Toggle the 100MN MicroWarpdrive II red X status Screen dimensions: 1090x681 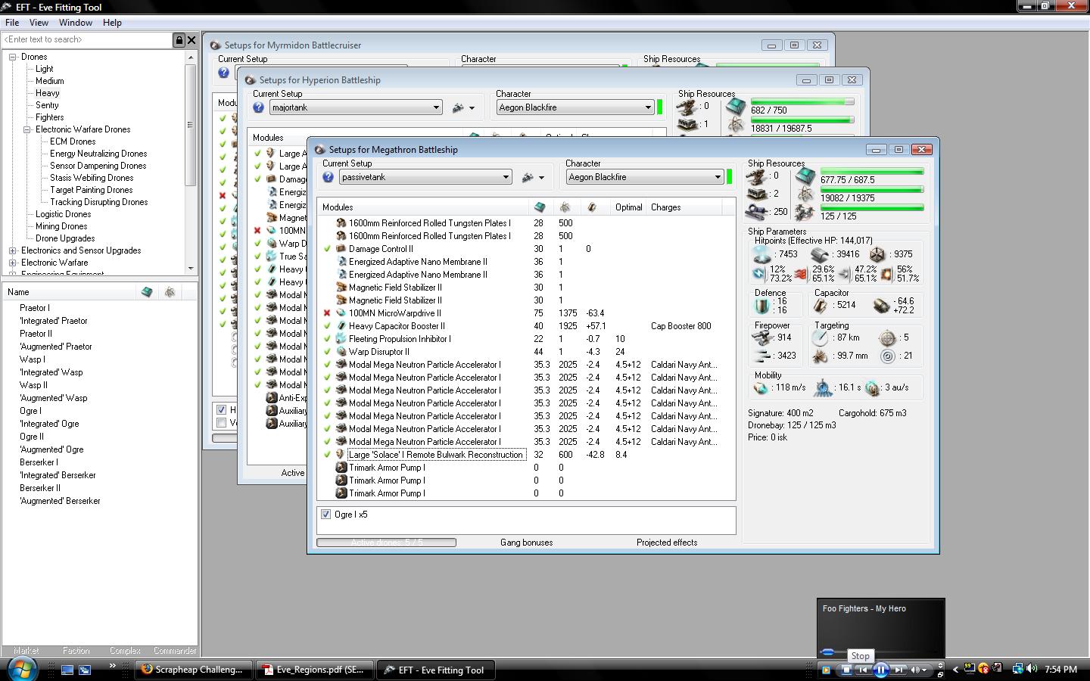[327, 313]
